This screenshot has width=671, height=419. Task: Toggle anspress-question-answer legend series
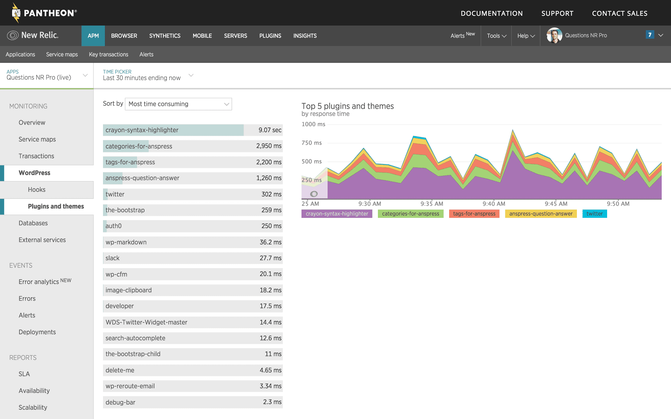[541, 214]
